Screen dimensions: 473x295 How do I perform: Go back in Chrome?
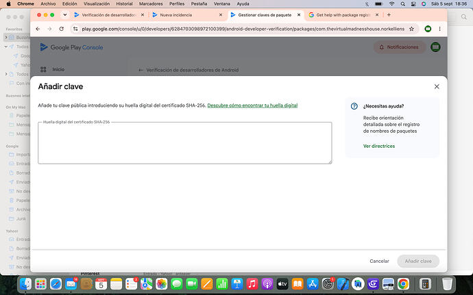(38, 29)
